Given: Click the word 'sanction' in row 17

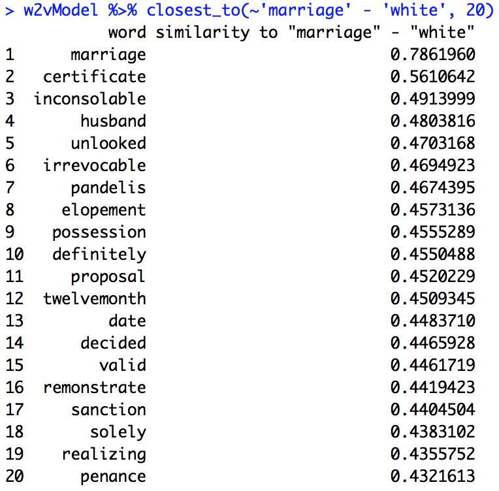Looking at the screenshot, I should [108, 410].
